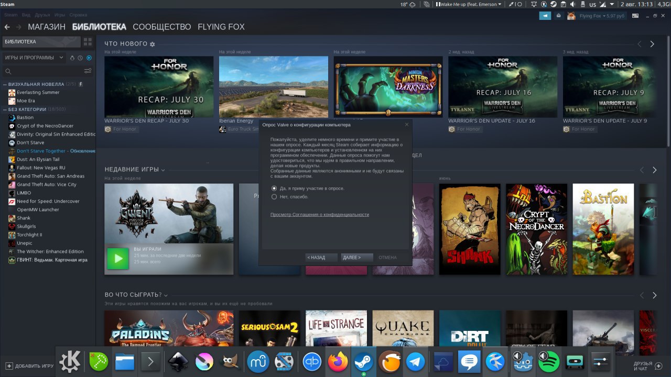671x377 pixels.
Task: Click the ДАЛЕЕ button in the survey dialog
Action: [357, 258]
